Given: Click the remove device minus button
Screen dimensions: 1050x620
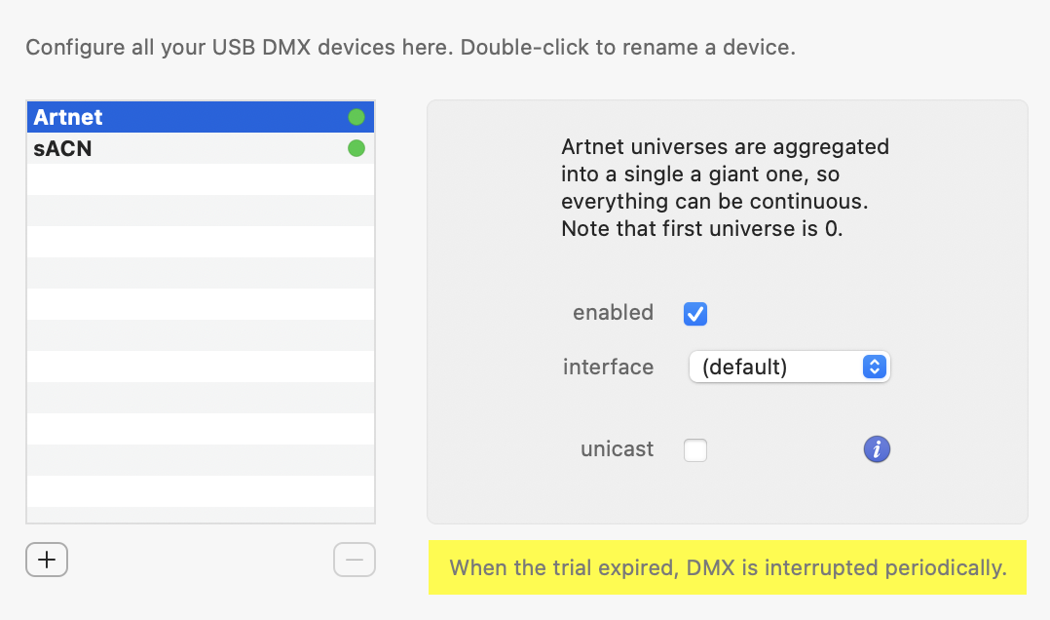Looking at the screenshot, I should coord(355,560).
